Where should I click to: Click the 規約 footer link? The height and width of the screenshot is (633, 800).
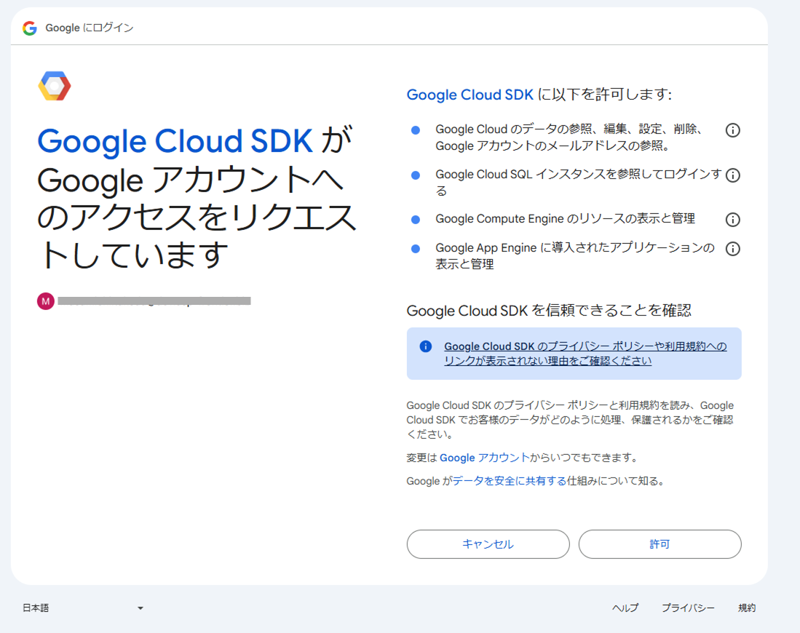[x=747, y=608]
